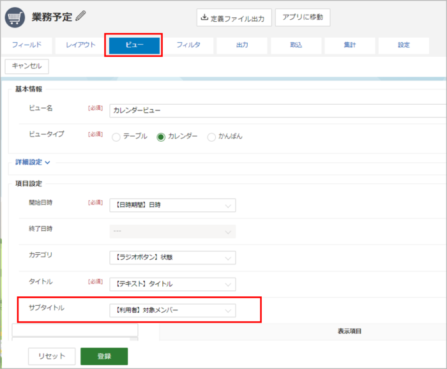The width and height of the screenshot is (447, 369).
Task: Click the pencil edit icon beside 業務予定
Action: (x=80, y=16)
